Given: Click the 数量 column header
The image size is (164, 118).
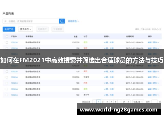Looking at the screenshot, I should [75, 37].
